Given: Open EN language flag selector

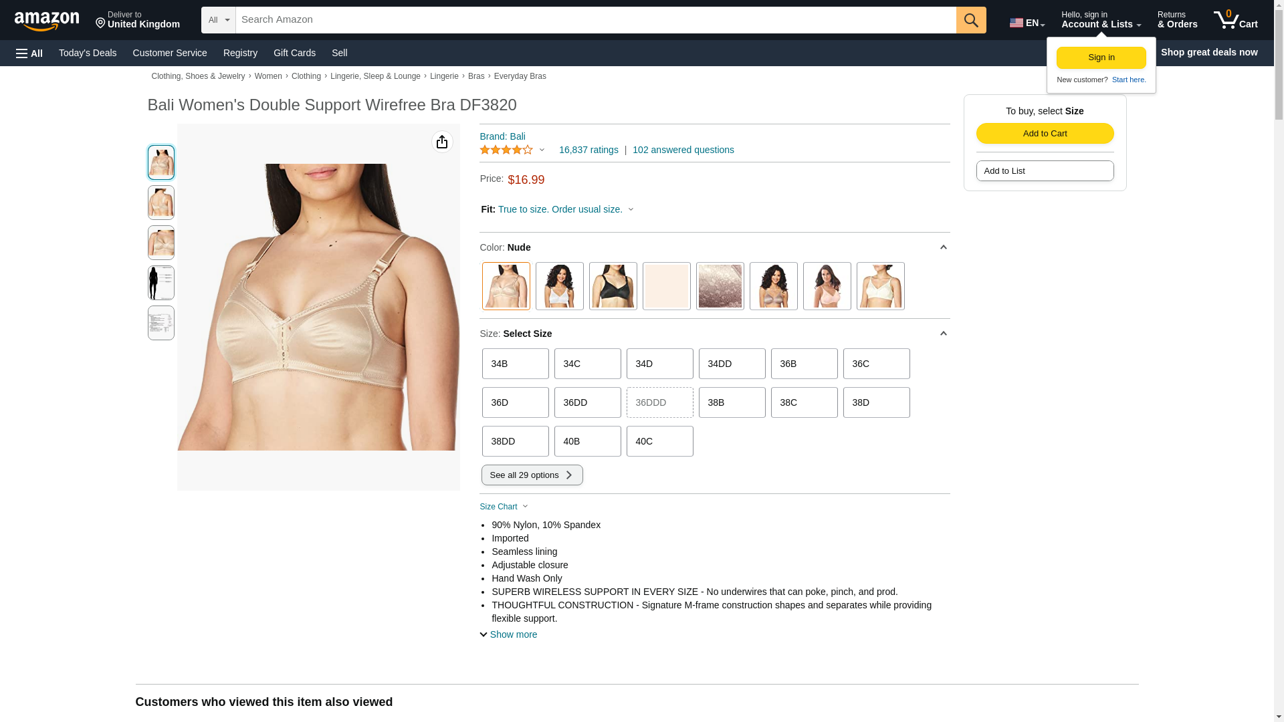Looking at the screenshot, I should (1027, 23).
